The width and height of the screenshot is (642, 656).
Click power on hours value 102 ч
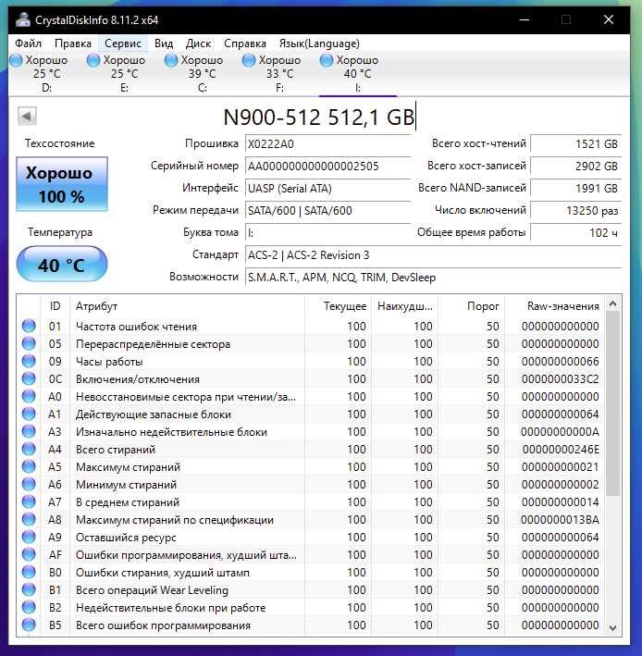click(x=576, y=232)
